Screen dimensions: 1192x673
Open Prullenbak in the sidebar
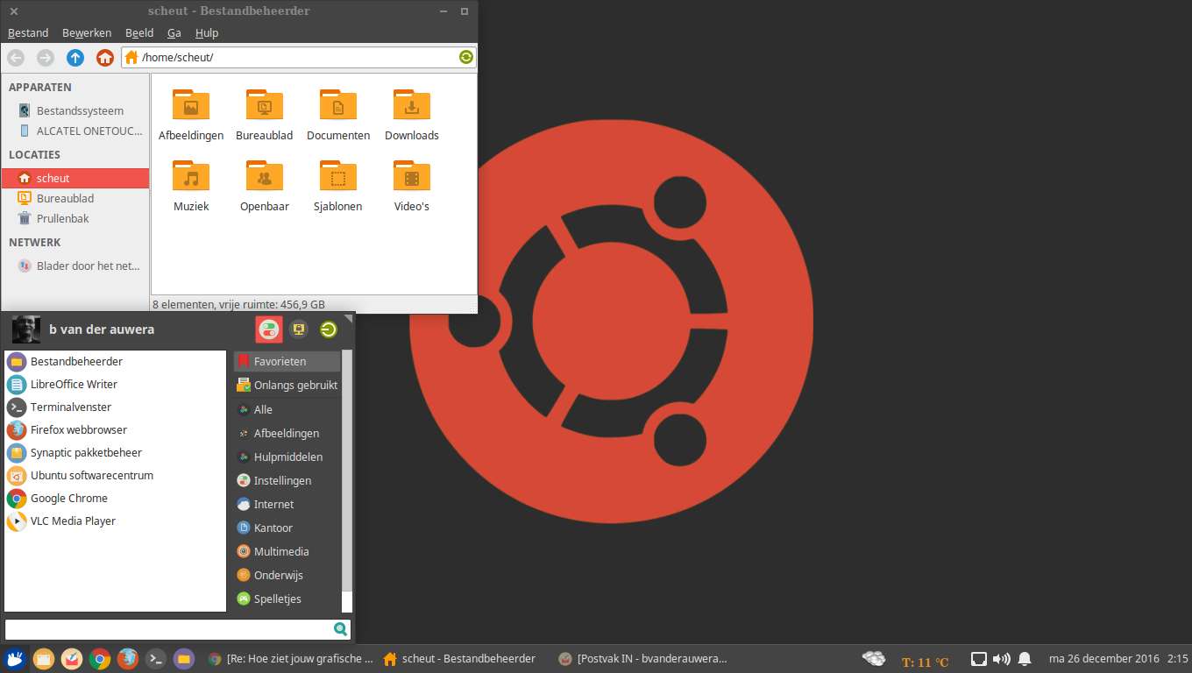pyautogui.click(x=75, y=218)
